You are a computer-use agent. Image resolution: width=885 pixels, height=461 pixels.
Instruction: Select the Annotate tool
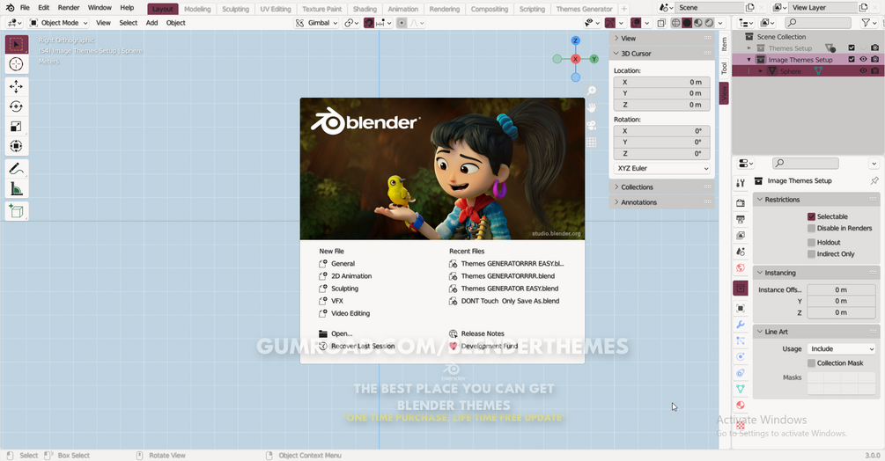coord(17,169)
